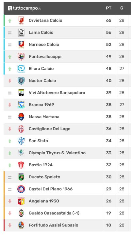Screen dimensions: 131x235
Task: Click the Fortitudo Assisi Subasio crest
Action: pyautogui.click(x=21, y=225)
